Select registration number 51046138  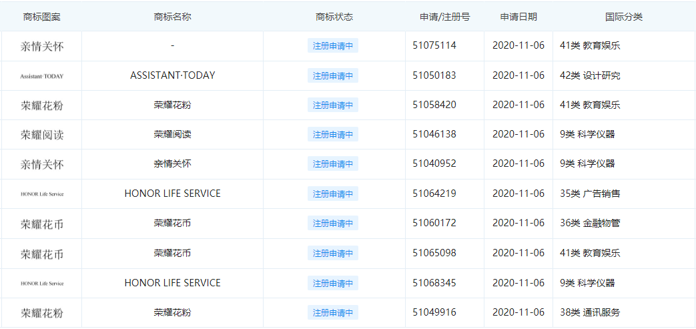pos(434,133)
